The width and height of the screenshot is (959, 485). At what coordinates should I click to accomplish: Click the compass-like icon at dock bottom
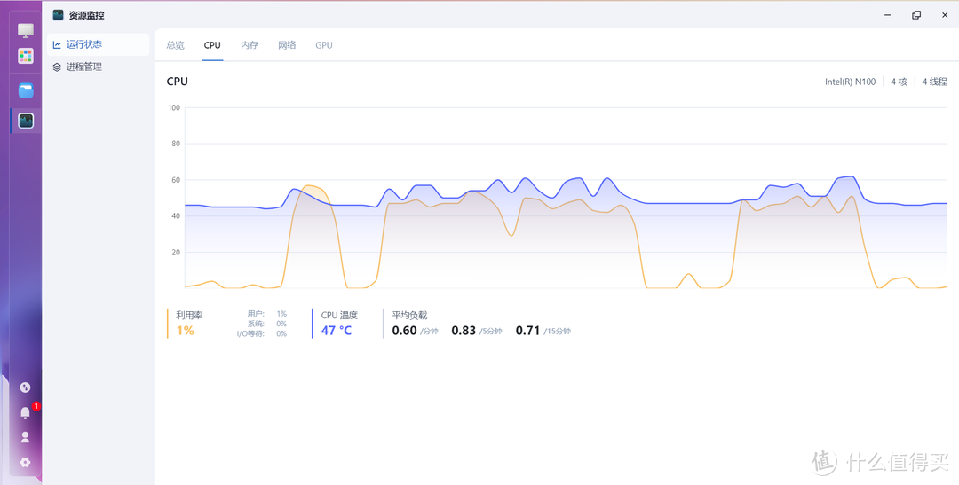click(x=25, y=387)
